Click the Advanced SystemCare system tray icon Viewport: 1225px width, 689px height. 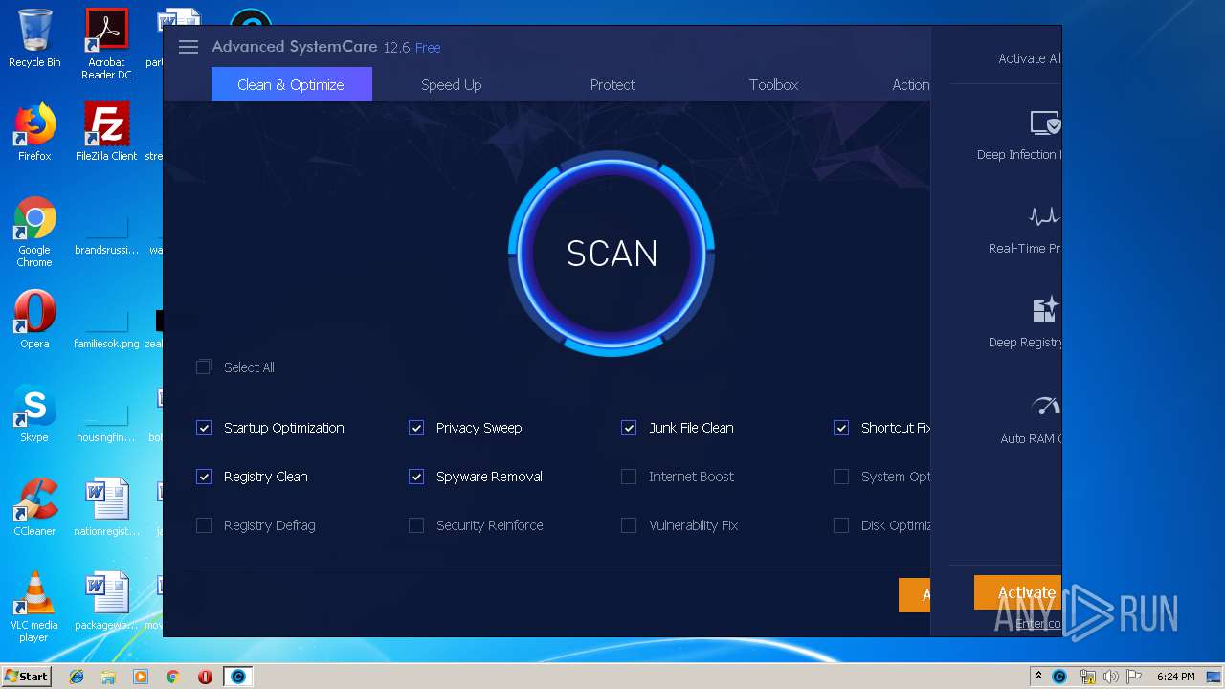[x=1059, y=677]
